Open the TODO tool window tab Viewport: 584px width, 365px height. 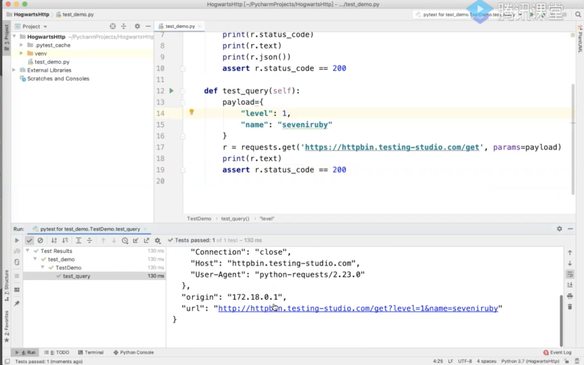[x=57, y=352]
